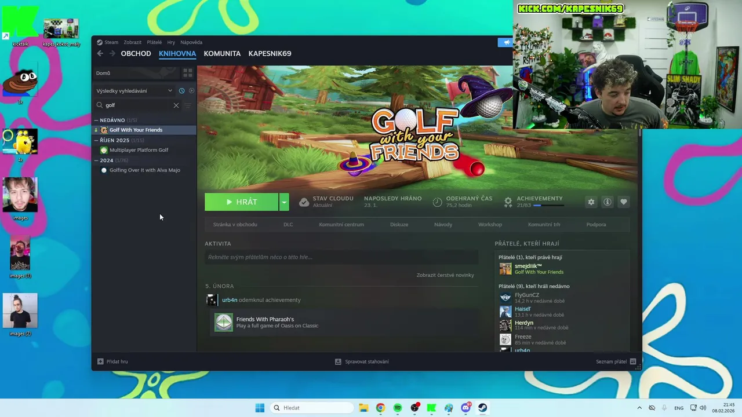Open the KOMUNITA section
Screen dimensions: 742x417
(222, 53)
